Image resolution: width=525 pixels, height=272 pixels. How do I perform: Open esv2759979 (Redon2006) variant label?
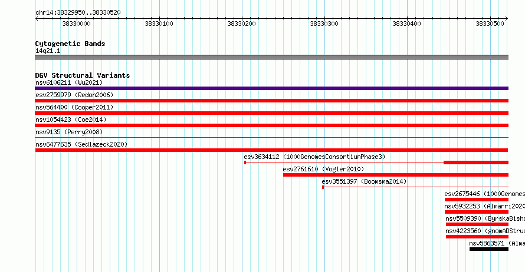(x=74, y=95)
